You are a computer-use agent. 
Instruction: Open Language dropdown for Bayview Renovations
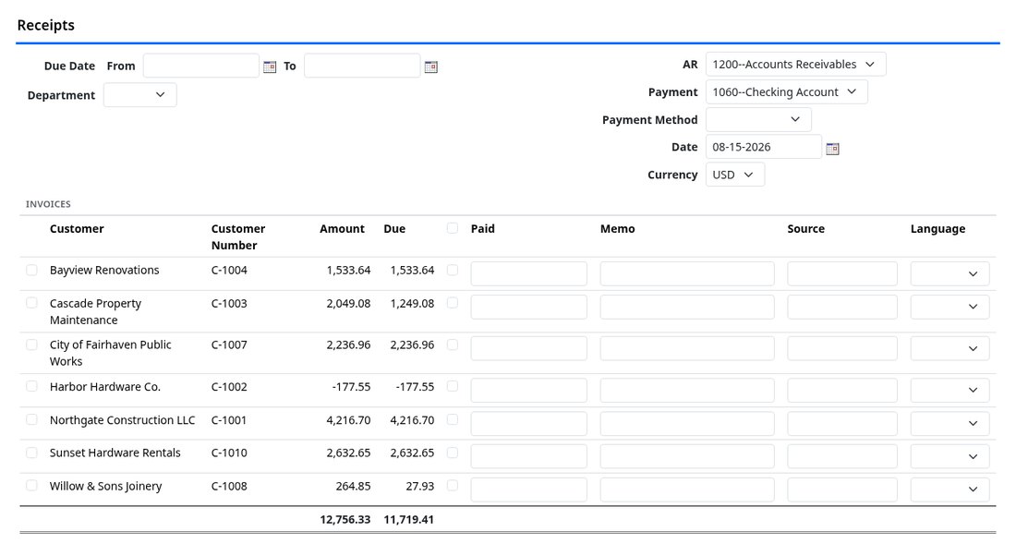(x=949, y=273)
